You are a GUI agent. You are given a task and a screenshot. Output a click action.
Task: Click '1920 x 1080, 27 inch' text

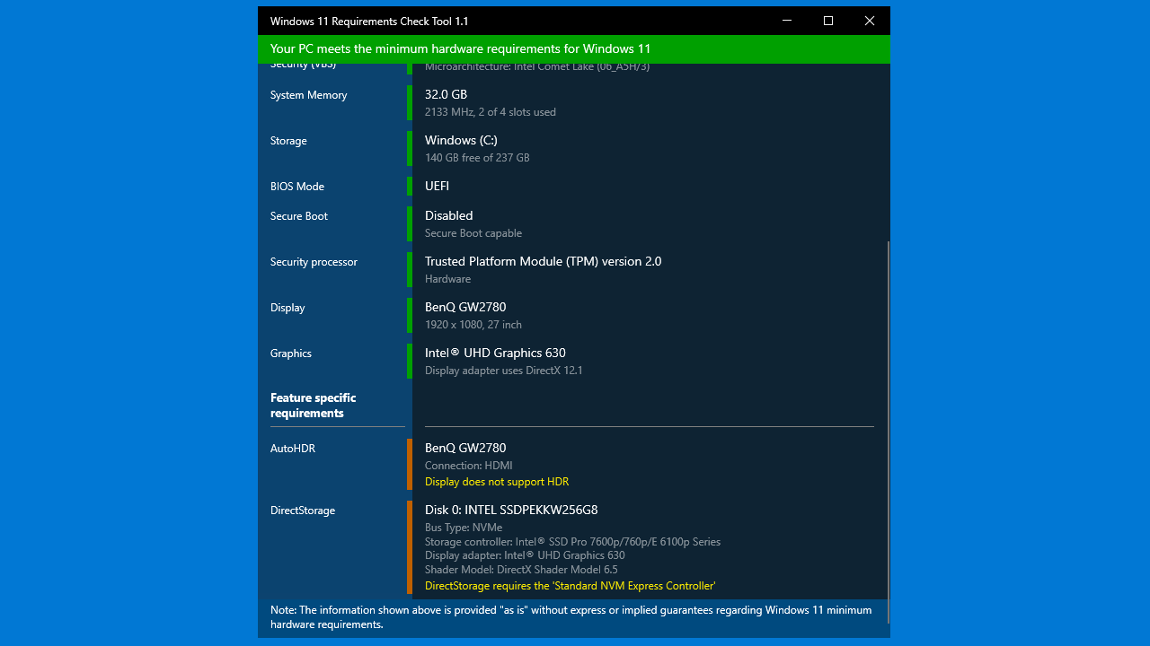point(473,325)
